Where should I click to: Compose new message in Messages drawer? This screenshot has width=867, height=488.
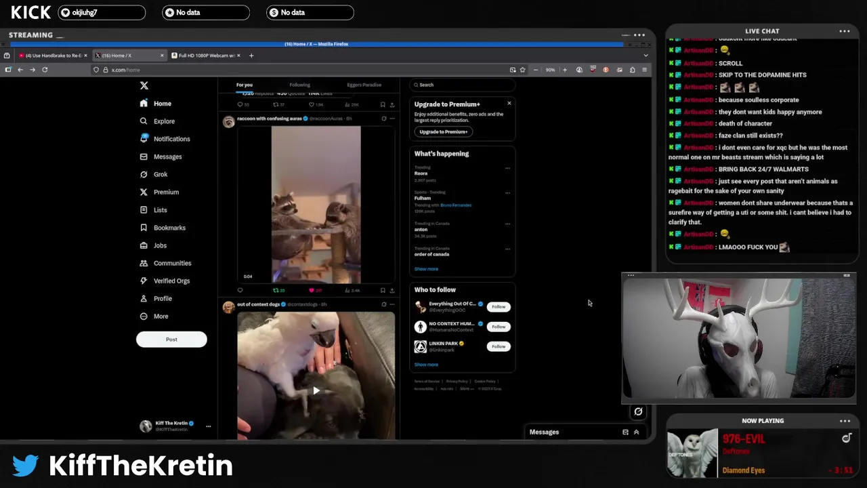pos(625,432)
